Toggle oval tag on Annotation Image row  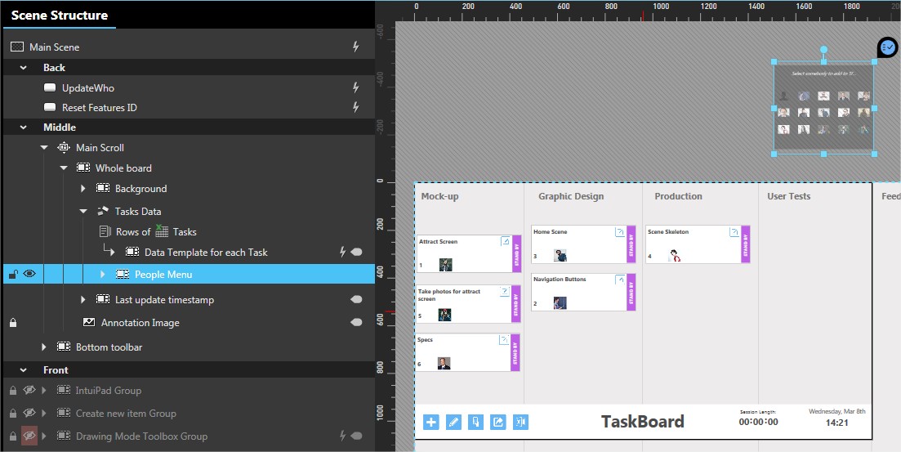pos(356,322)
